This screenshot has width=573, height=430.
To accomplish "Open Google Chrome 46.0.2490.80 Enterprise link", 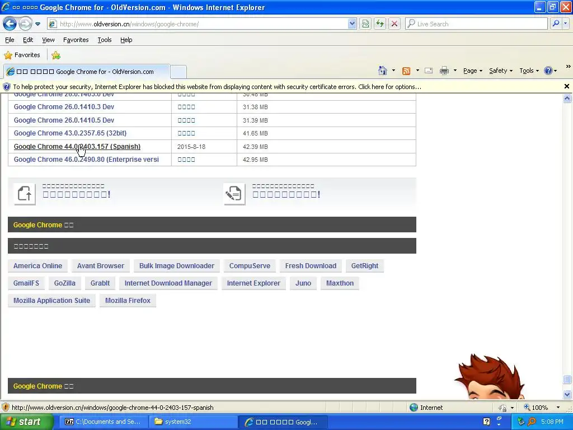I will coord(86,160).
